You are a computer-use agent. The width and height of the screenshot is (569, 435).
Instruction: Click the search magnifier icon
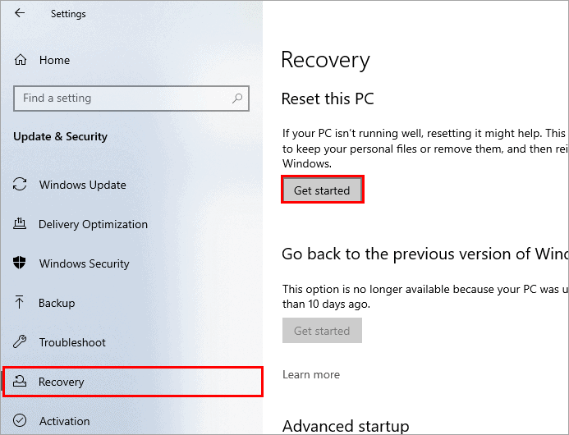[x=237, y=98]
